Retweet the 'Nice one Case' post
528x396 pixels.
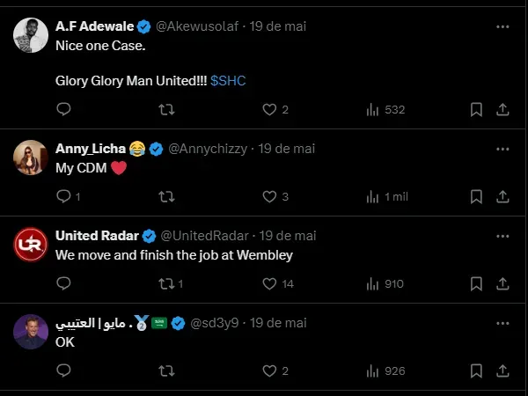coord(165,109)
